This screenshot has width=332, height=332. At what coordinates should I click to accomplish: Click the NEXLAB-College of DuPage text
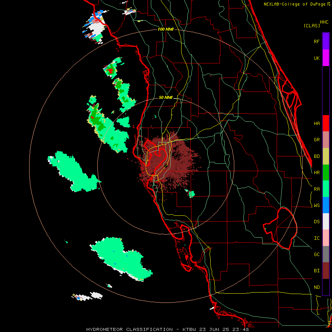294,4
